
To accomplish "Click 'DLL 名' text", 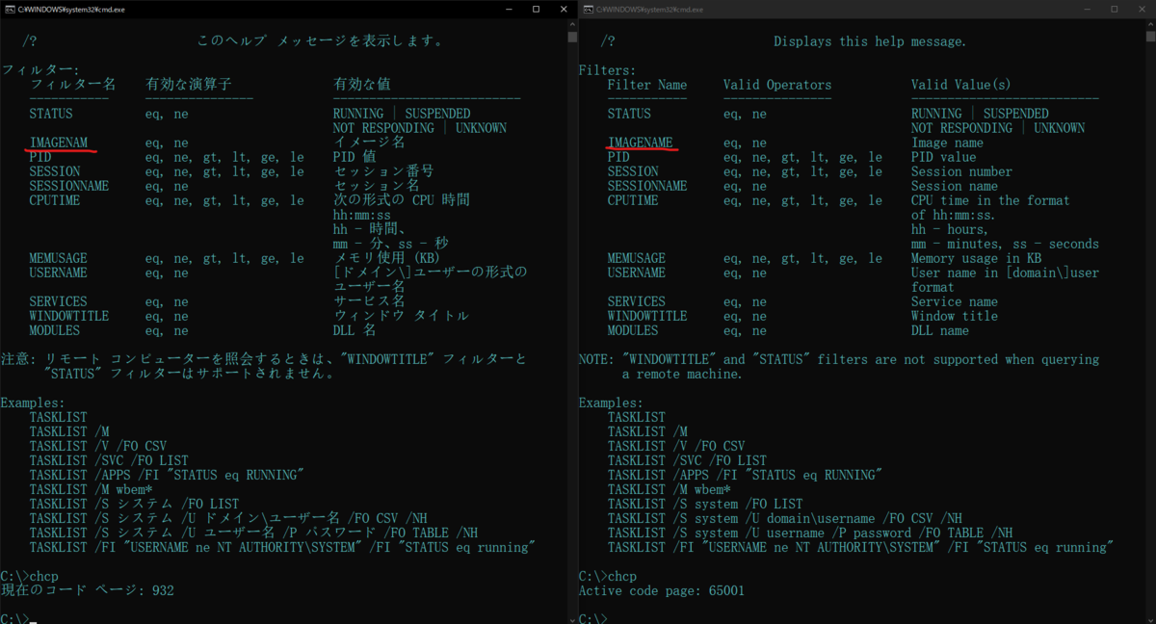I will tap(355, 330).
